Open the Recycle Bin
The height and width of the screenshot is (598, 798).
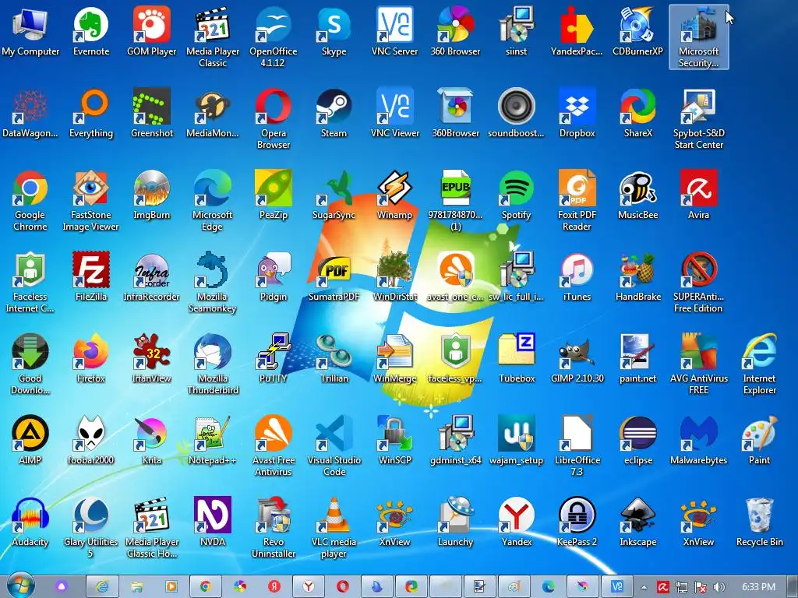click(x=759, y=522)
